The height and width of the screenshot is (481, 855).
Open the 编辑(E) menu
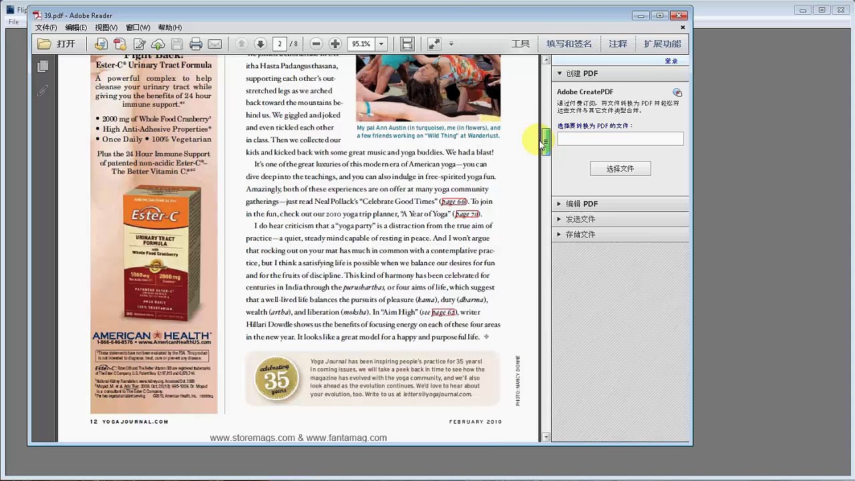click(x=75, y=27)
